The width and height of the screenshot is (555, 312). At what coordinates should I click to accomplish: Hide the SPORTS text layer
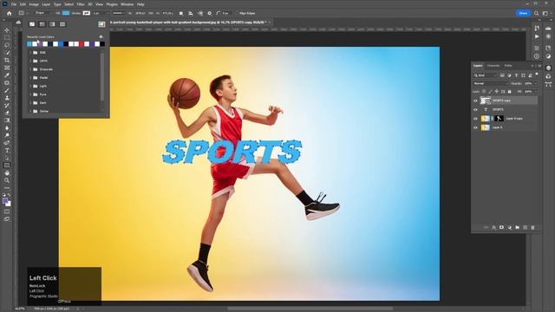[x=475, y=110]
